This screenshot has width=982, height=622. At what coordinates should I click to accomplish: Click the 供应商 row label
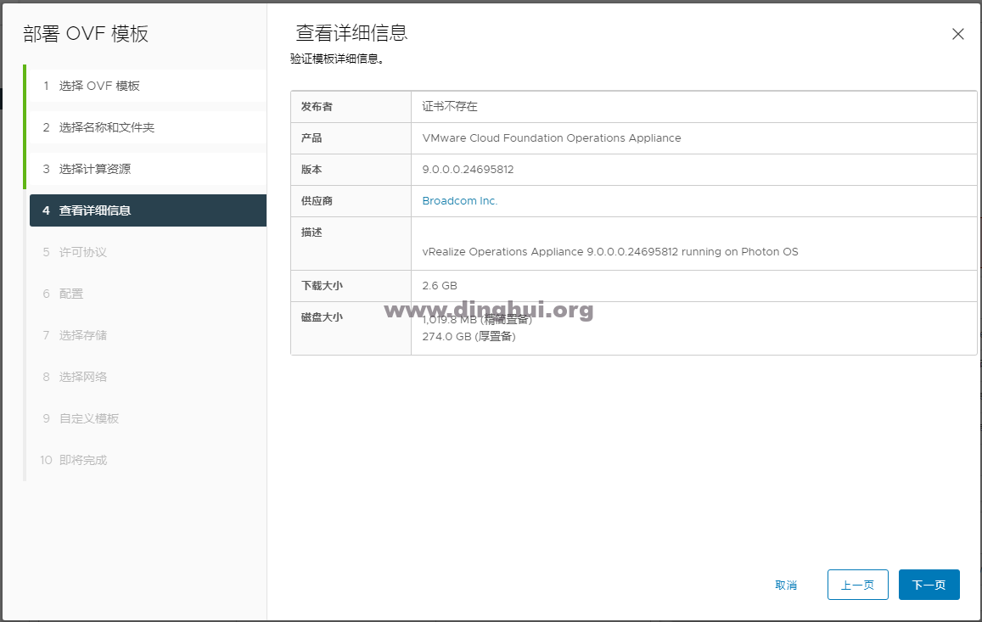click(317, 201)
